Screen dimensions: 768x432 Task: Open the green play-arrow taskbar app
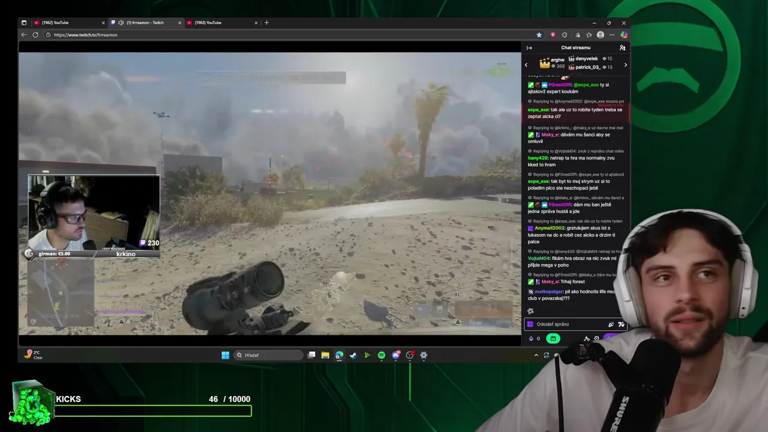(367, 355)
